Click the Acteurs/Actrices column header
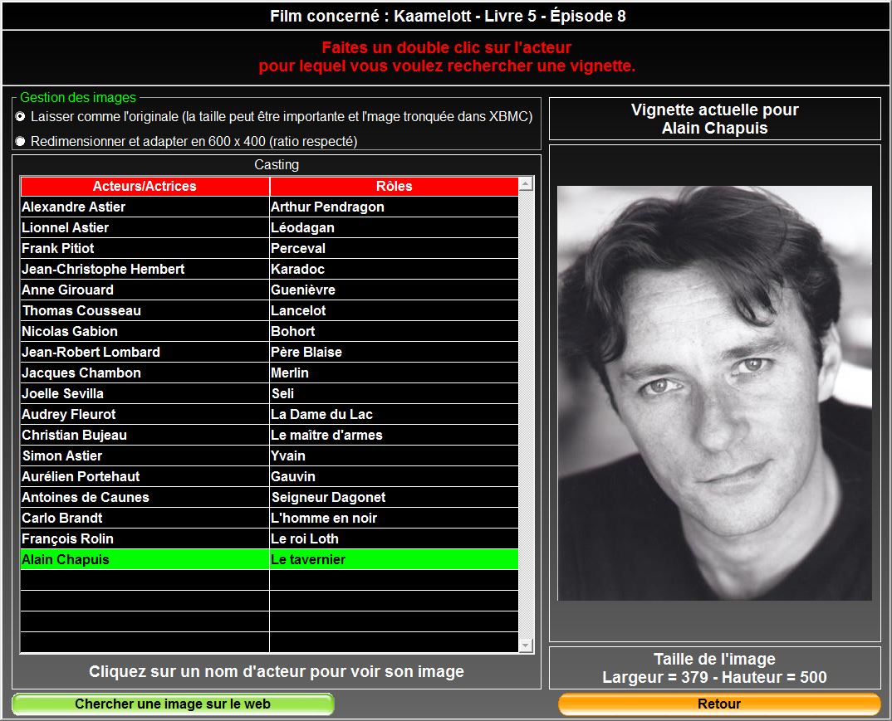Viewport: 892px width, 721px height. click(145, 187)
